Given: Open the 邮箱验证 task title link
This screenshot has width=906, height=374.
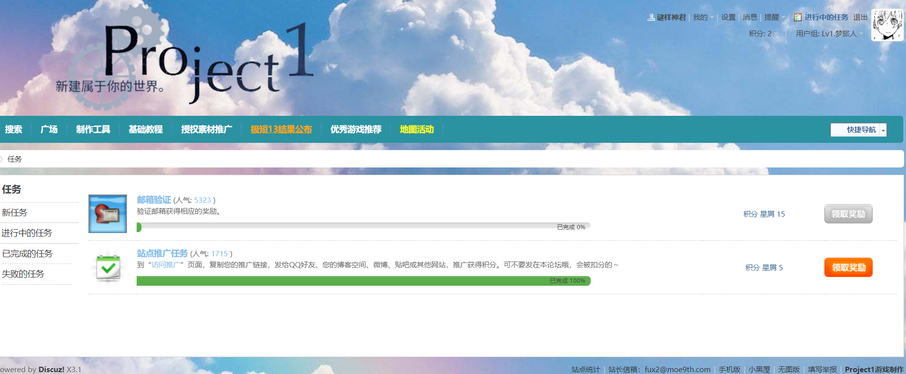Looking at the screenshot, I should [x=154, y=200].
